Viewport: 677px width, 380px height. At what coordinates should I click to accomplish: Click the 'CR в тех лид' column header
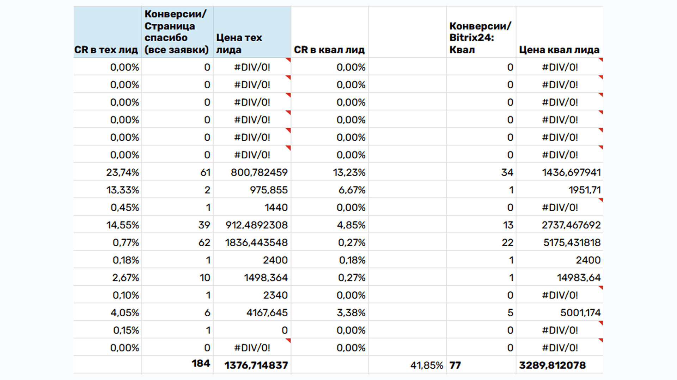coord(106,50)
